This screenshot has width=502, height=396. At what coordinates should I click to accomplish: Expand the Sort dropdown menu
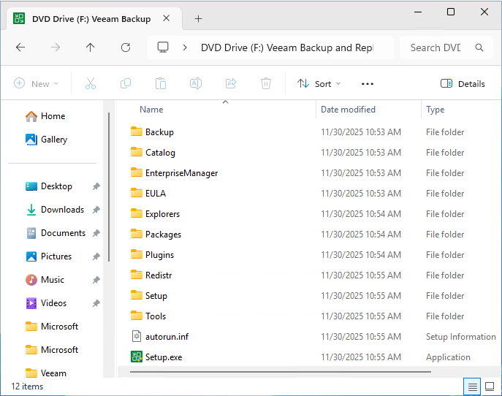click(x=319, y=84)
